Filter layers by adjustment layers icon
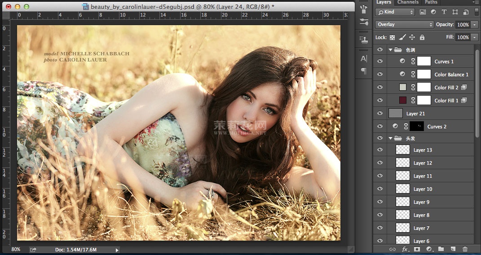The height and width of the screenshot is (255, 481). 433,12
